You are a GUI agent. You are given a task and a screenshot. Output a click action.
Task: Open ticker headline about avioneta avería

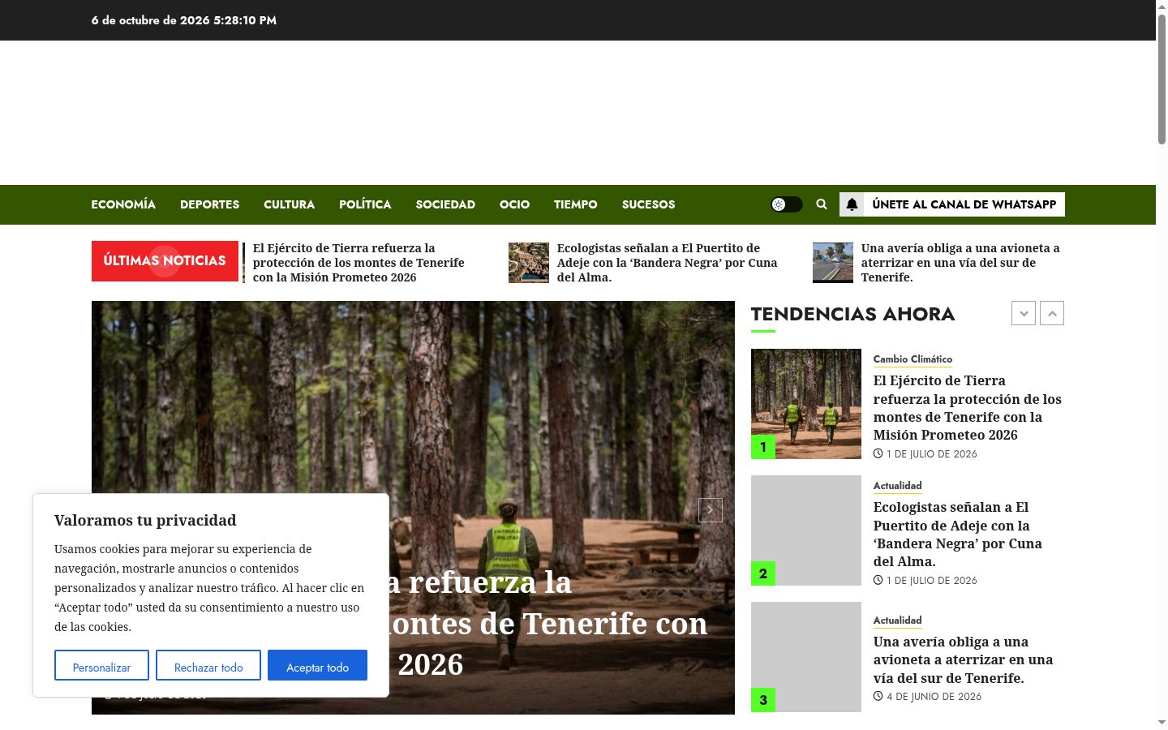(x=960, y=263)
